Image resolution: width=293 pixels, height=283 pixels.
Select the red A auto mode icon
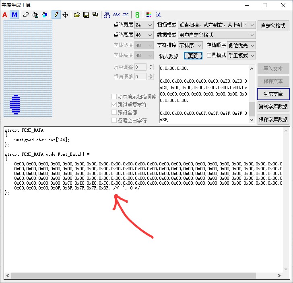click(5, 15)
